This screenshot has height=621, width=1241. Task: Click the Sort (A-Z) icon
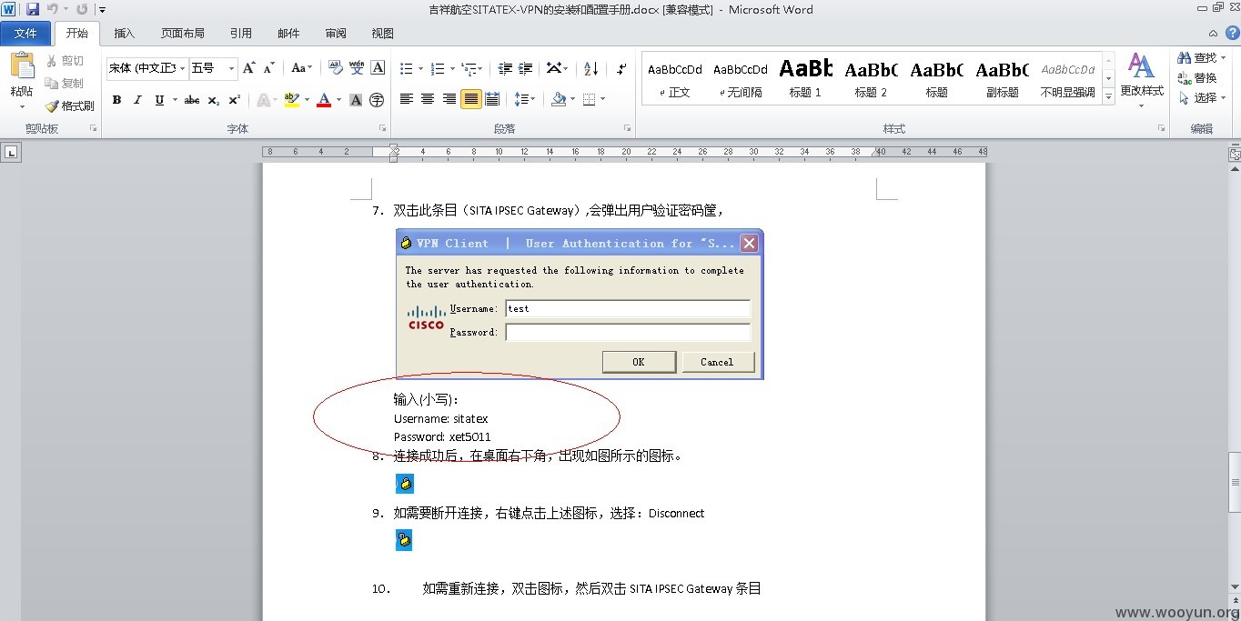pos(590,68)
